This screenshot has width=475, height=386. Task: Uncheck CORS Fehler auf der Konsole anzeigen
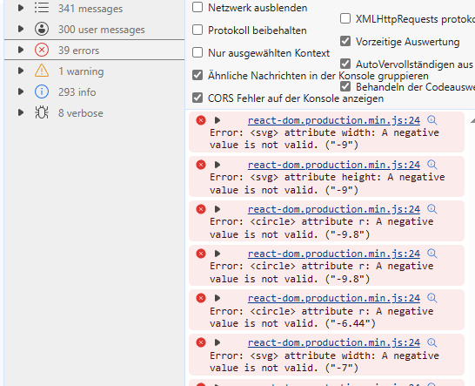click(197, 98)
